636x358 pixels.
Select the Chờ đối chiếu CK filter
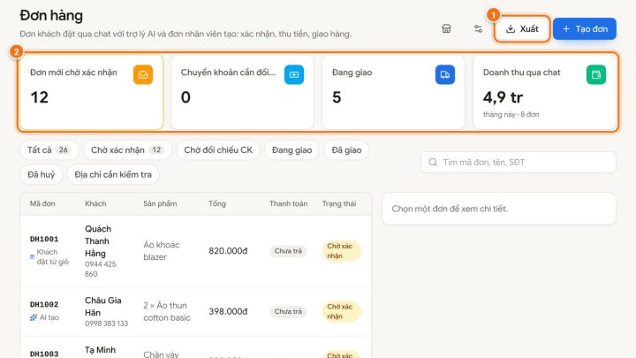(218, 150)
